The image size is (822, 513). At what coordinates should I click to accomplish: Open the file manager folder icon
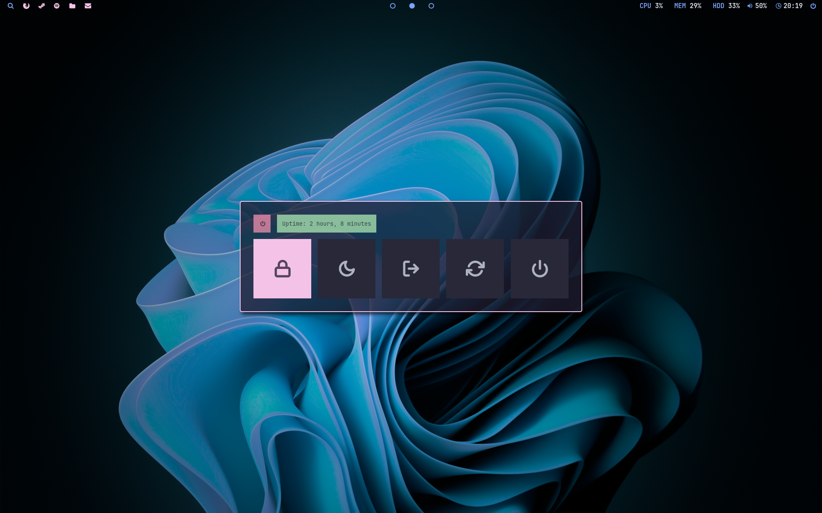72,6
